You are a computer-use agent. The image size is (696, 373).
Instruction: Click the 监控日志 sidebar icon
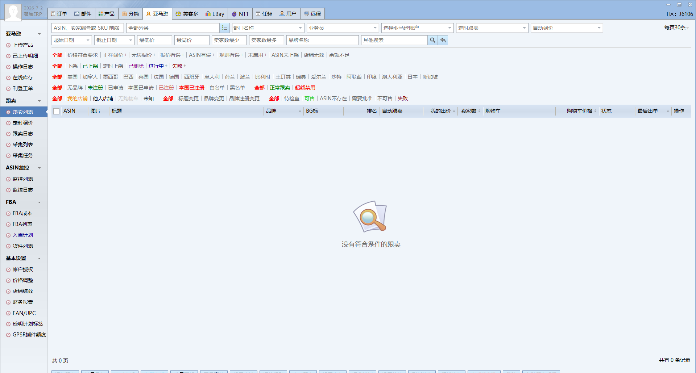pos(8,190)
